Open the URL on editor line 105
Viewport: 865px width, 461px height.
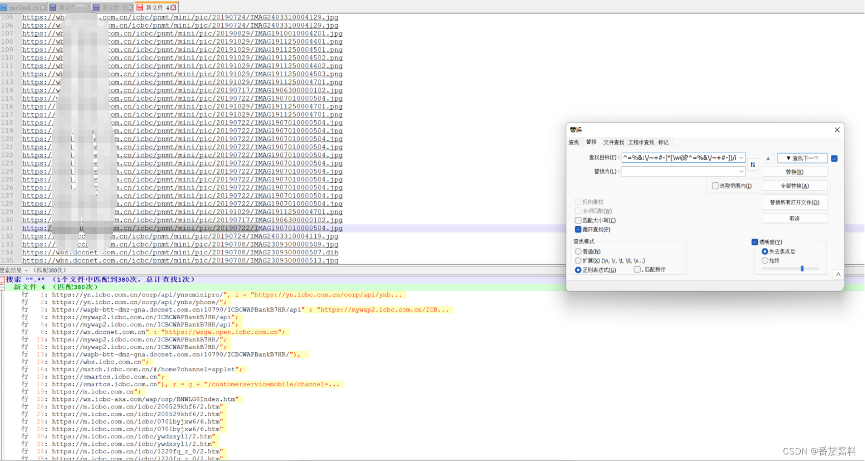[x=180, y=17]
